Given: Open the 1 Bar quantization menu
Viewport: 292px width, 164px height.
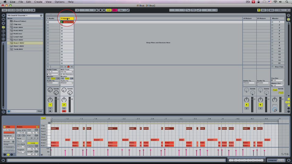Looking at the screenshot, I should 122,10.
